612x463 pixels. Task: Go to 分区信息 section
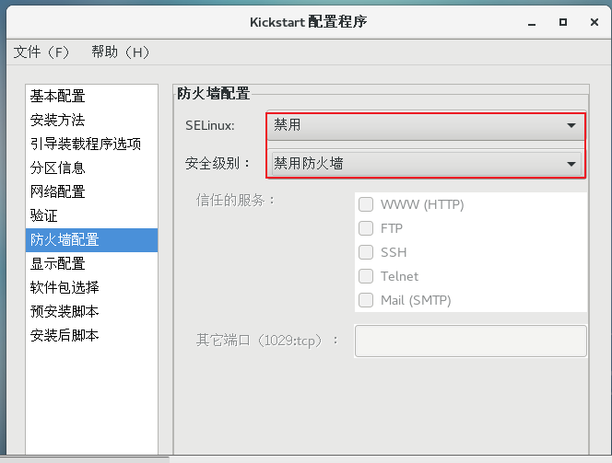(92, 168)
